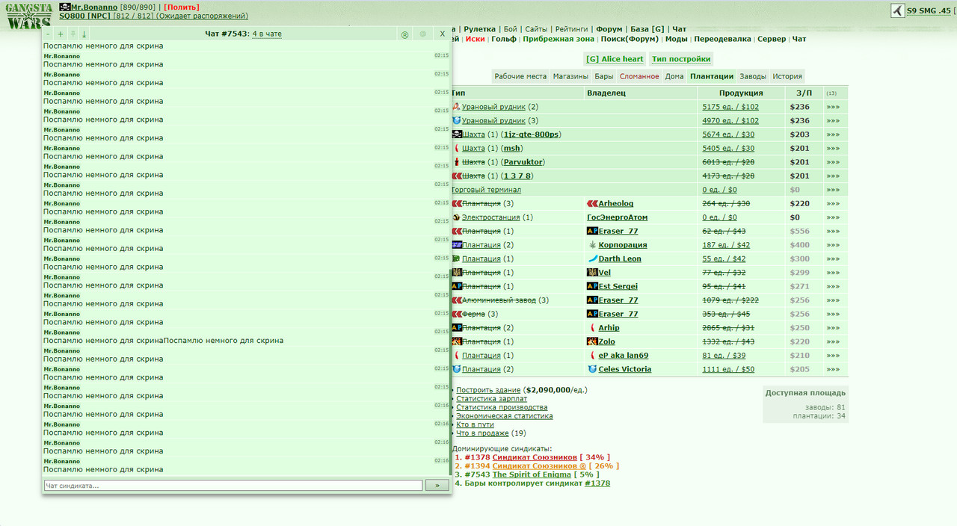Expand the Электростанция row via »»»
This screenshot has width=957, height=526.
point(833,217)
